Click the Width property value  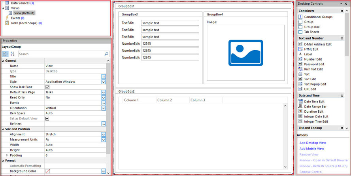(x=75, y=145)
